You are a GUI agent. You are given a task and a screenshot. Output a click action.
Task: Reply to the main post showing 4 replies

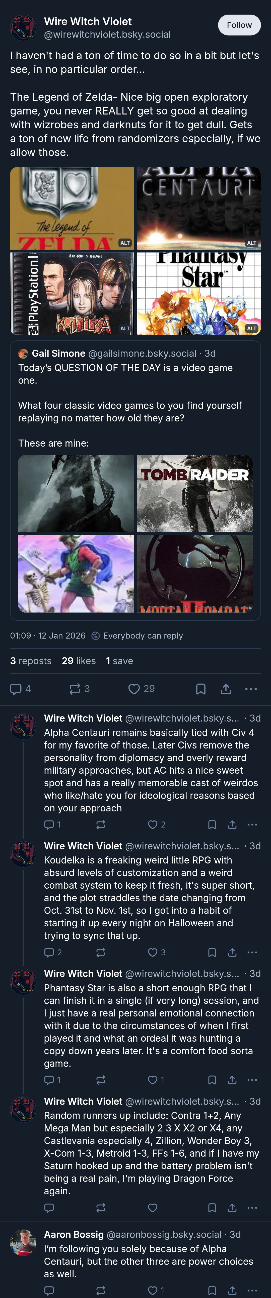coord(21,689)
